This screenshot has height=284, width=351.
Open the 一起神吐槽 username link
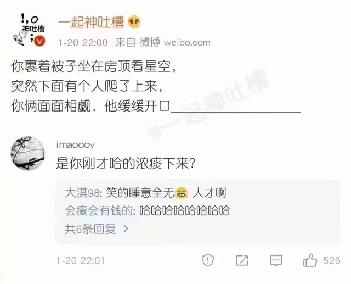point(91,22)
